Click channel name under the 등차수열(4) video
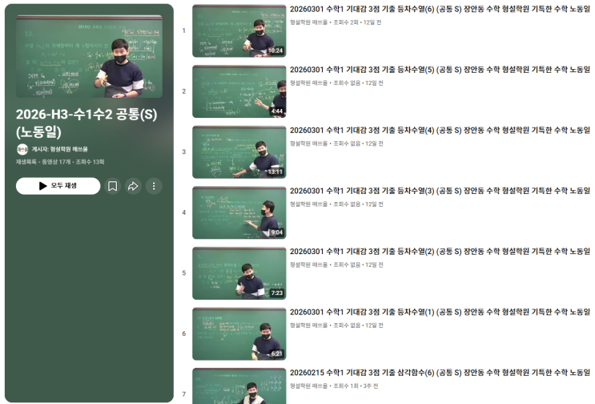 pyautogui.click(x=308, y=143)
